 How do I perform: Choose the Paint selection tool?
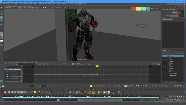tap(2, 14)
